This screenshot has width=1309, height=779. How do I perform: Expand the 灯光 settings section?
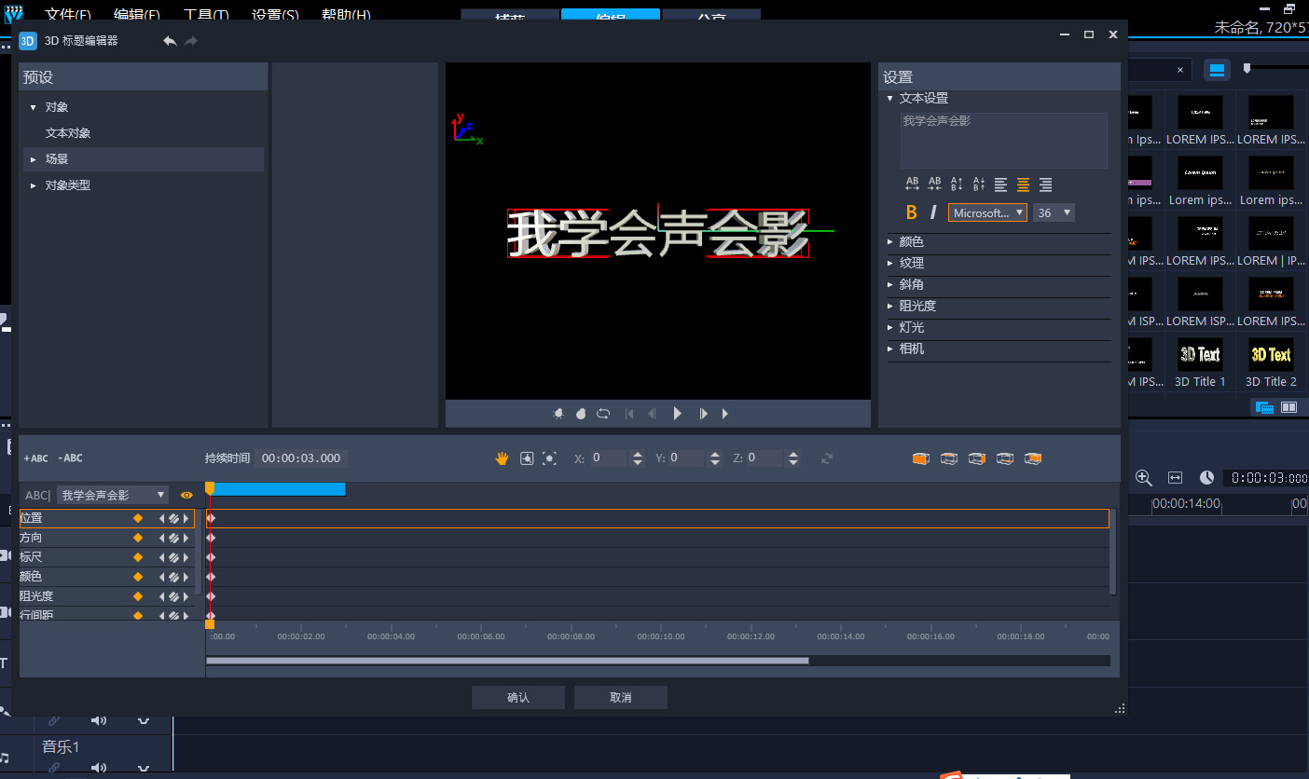[x=889, y=327]
